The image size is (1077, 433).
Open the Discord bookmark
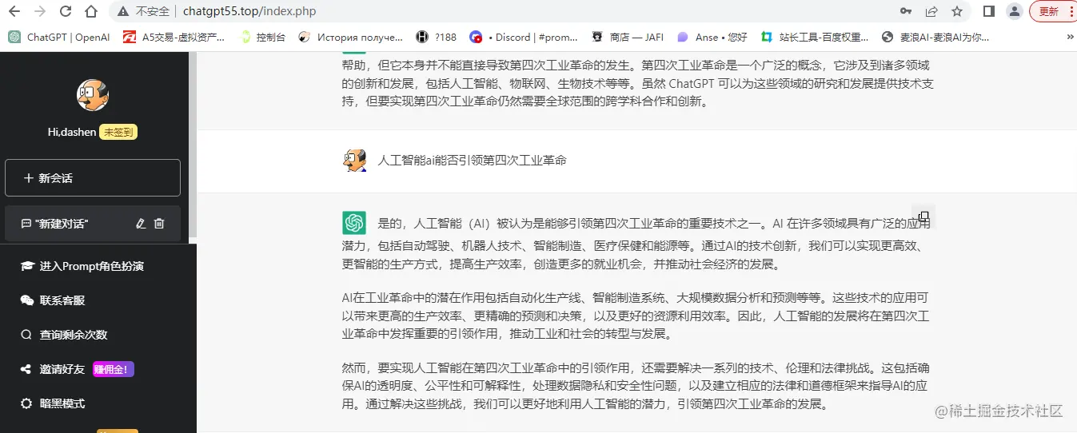coord(524,37)
